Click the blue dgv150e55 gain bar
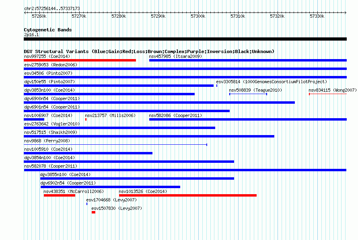 coord(119,86)
